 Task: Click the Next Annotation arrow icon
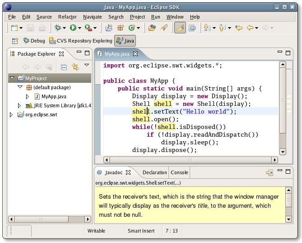(x=207, y=28)
